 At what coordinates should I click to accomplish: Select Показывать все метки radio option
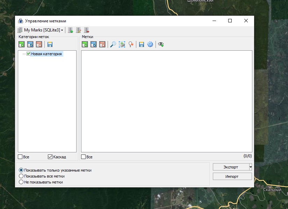pos(21,176)
